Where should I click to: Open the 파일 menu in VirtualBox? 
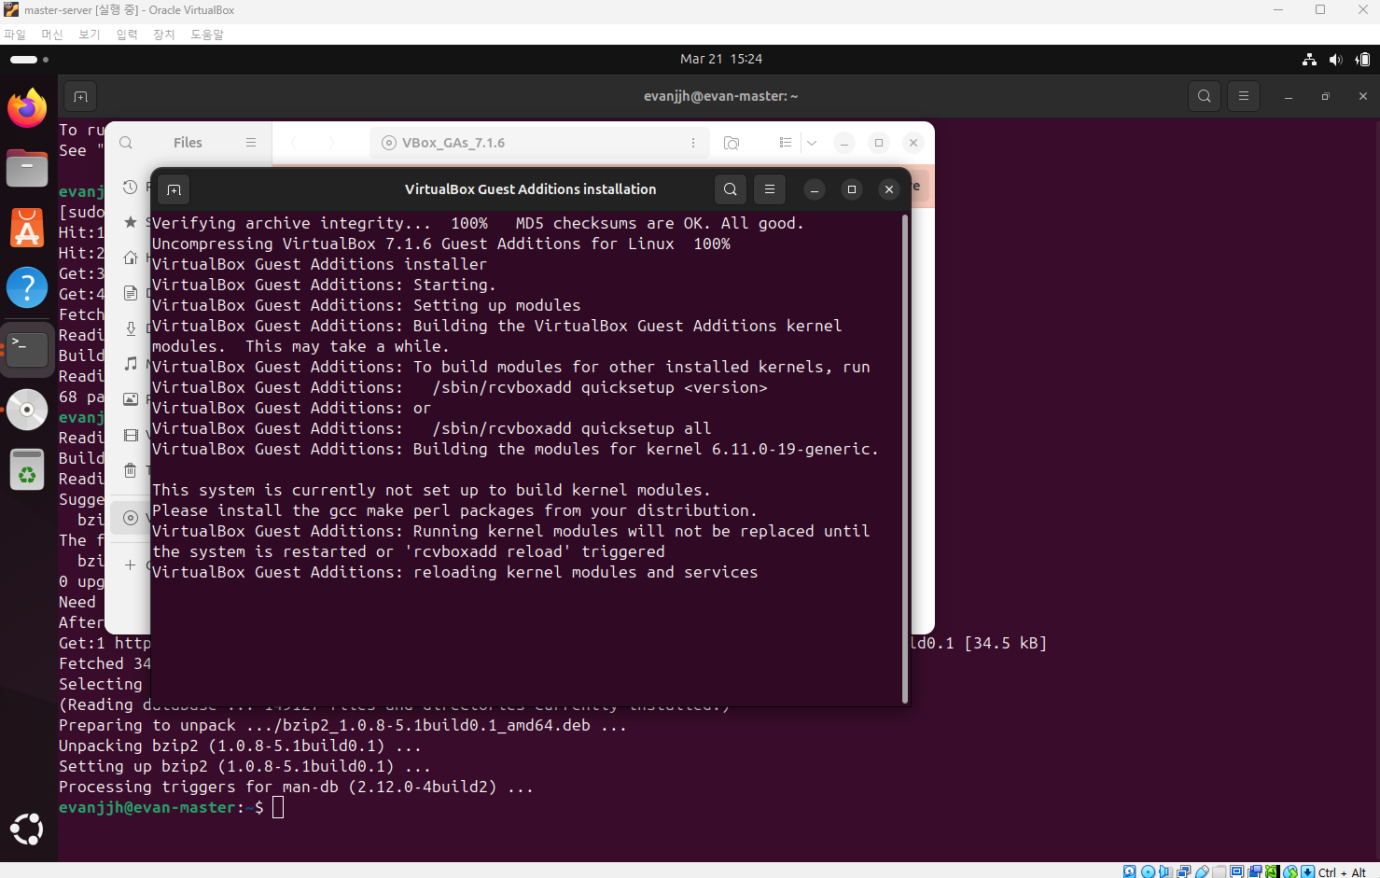15,35
